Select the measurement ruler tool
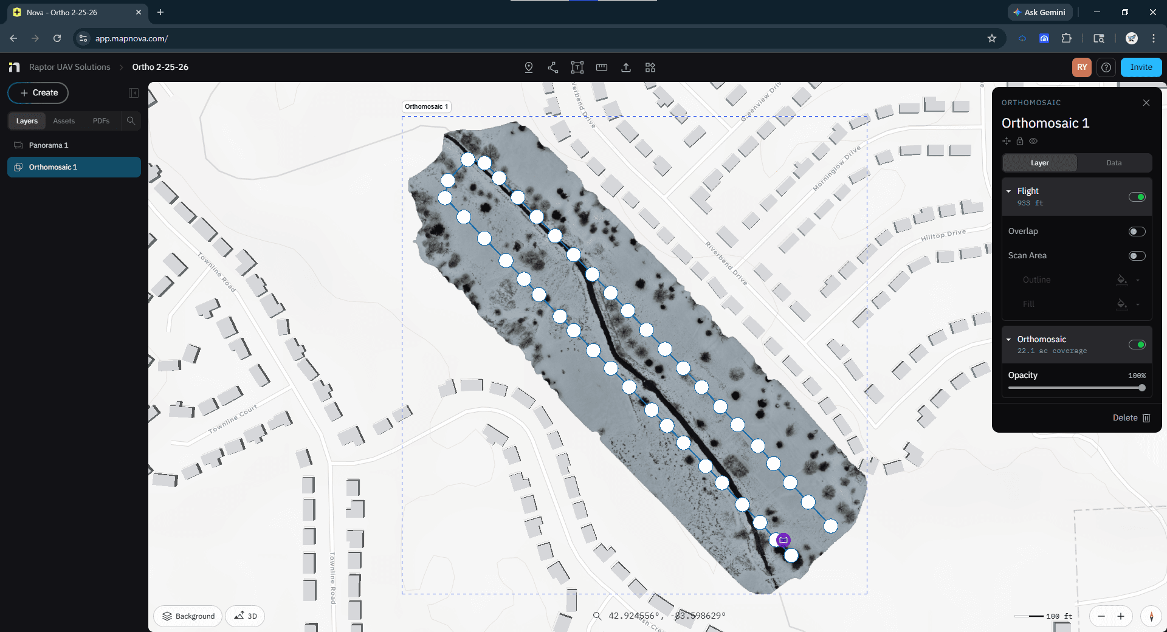 coord(601,67)
